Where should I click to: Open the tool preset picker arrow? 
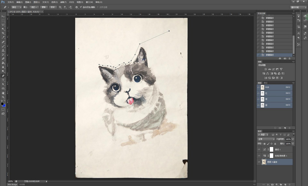(8, 7)
